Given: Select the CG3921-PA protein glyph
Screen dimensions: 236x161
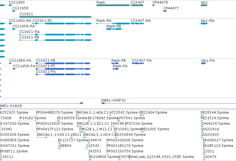Looking at the screenshot, I should [63, 74].
